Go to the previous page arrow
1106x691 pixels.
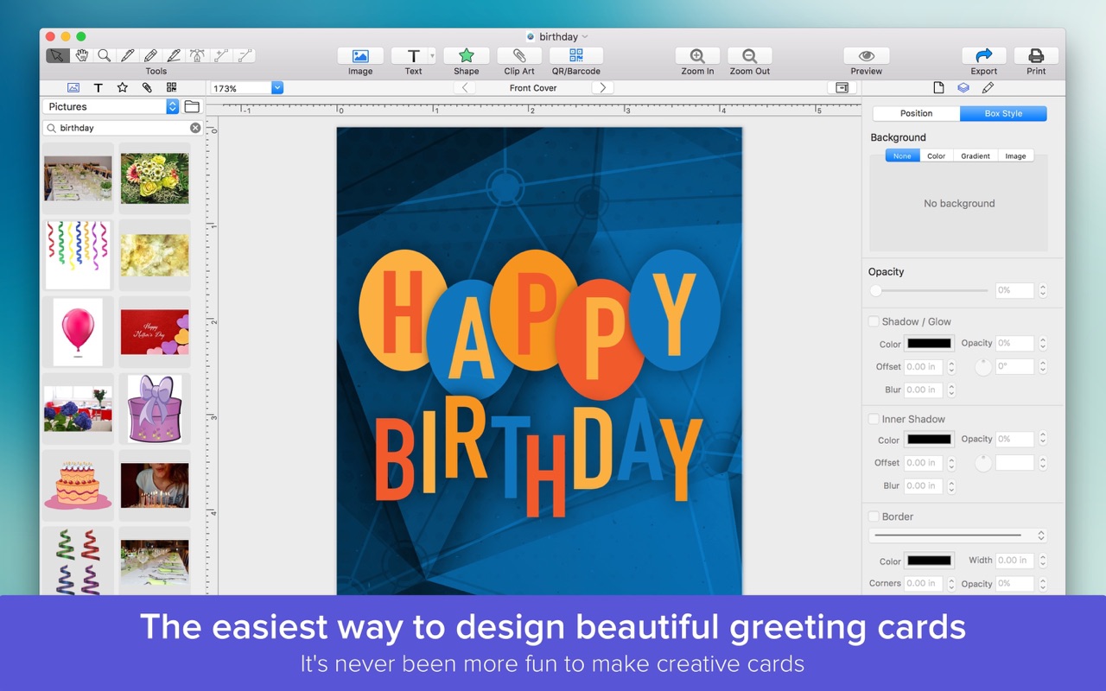point(465,87)
